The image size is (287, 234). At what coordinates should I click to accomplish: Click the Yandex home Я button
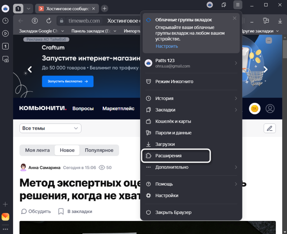34,21
